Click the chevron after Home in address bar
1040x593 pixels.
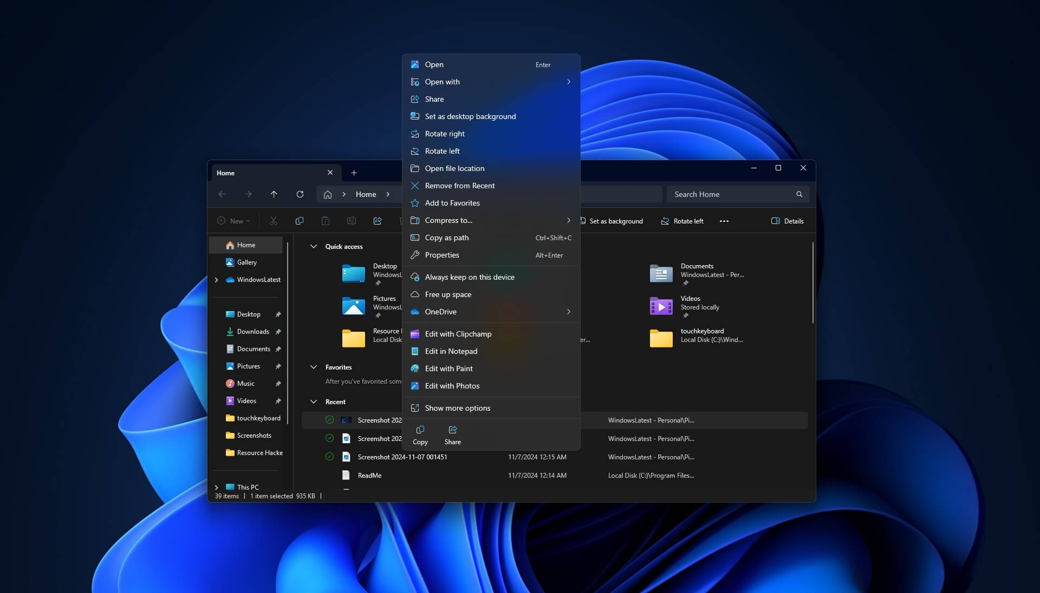tap(388, 194)
